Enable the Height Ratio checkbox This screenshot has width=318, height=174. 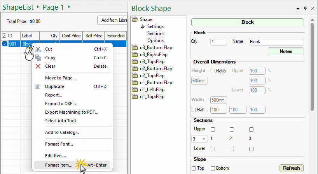tap(213, 71)
